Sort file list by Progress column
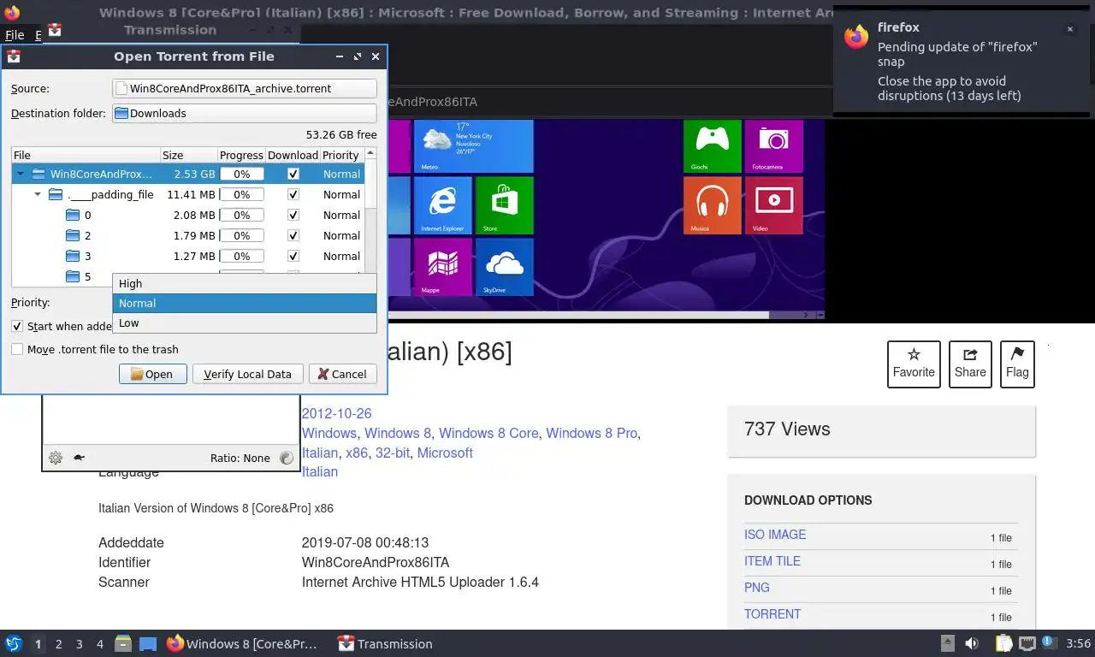Image resolution: width=1095 pixels, height=657 pixels. (x=241, y=155)
